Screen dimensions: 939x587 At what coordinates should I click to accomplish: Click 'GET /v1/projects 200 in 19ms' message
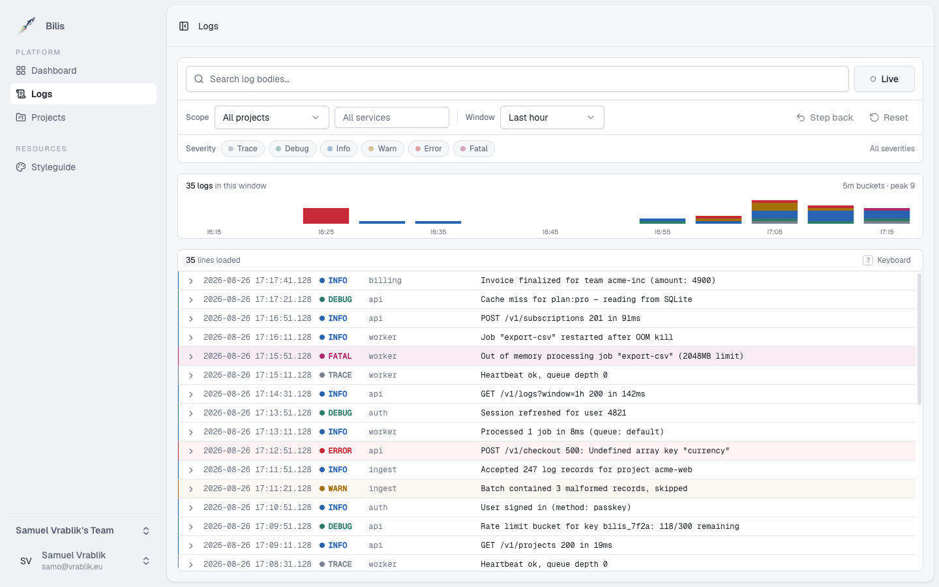(x=546, y=545)
